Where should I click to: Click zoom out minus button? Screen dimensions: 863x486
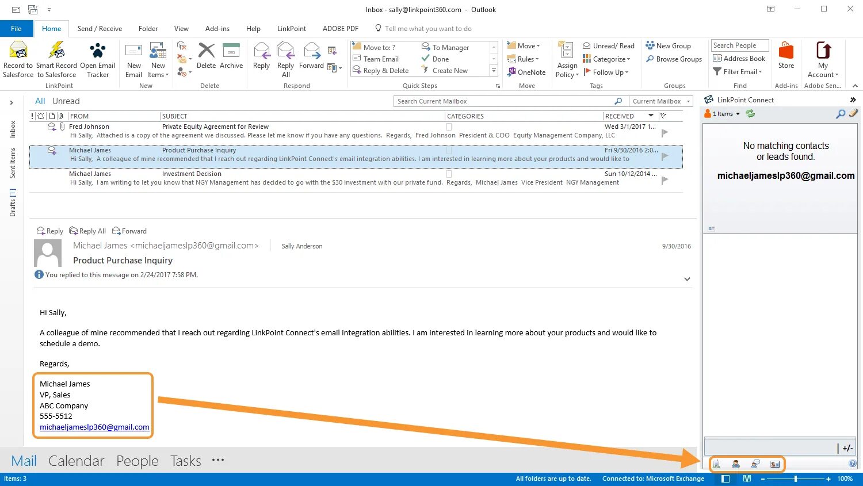pyautogui.click(x=763, y=479)
